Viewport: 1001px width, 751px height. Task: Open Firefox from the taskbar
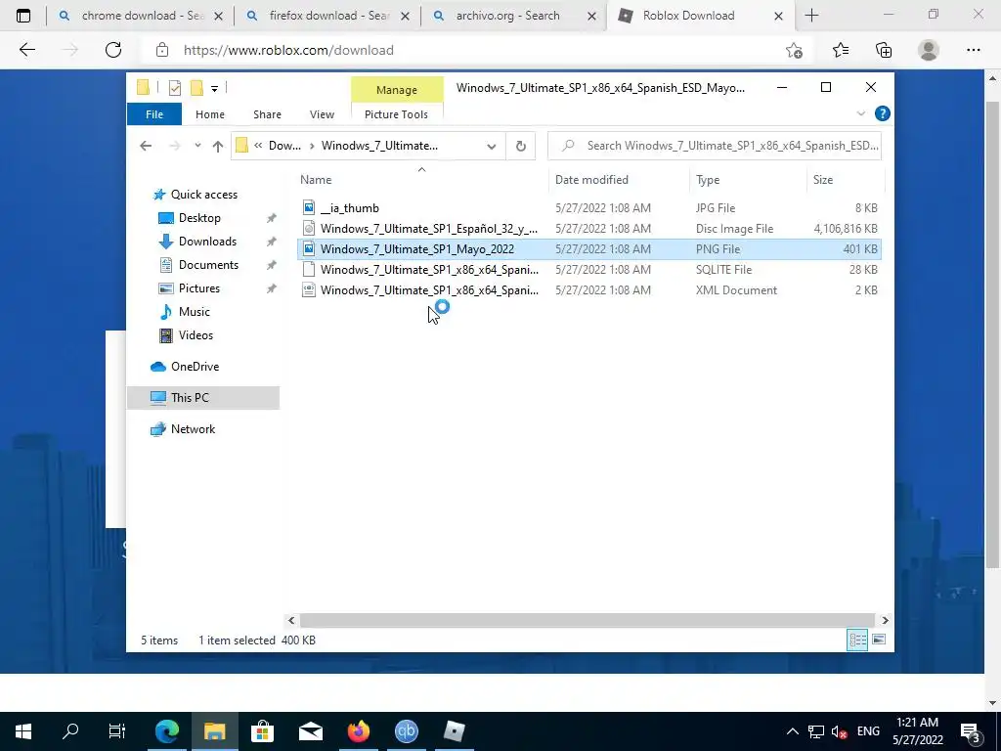pos(358,731)
